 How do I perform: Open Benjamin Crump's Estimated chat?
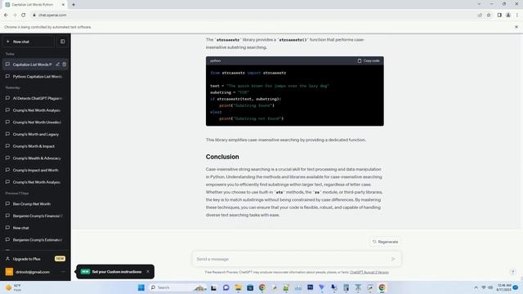pyautogui.click(x=35, y=240)
